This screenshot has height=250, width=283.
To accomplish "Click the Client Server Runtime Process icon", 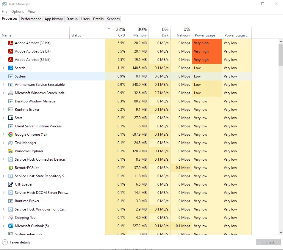I will click(x=11, y=126).
